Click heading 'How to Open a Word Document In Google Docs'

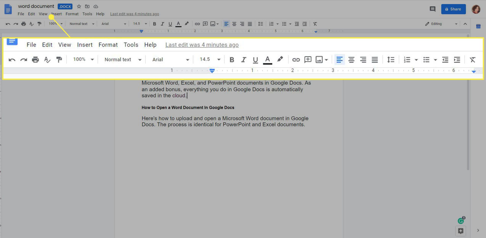[188, 107]
